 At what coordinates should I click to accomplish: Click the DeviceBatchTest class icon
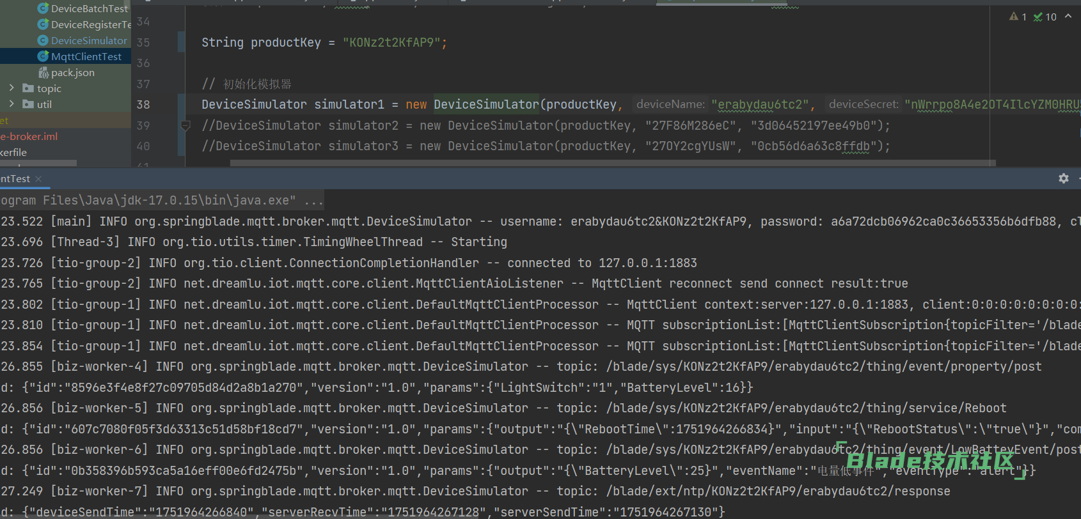[43, 8]
